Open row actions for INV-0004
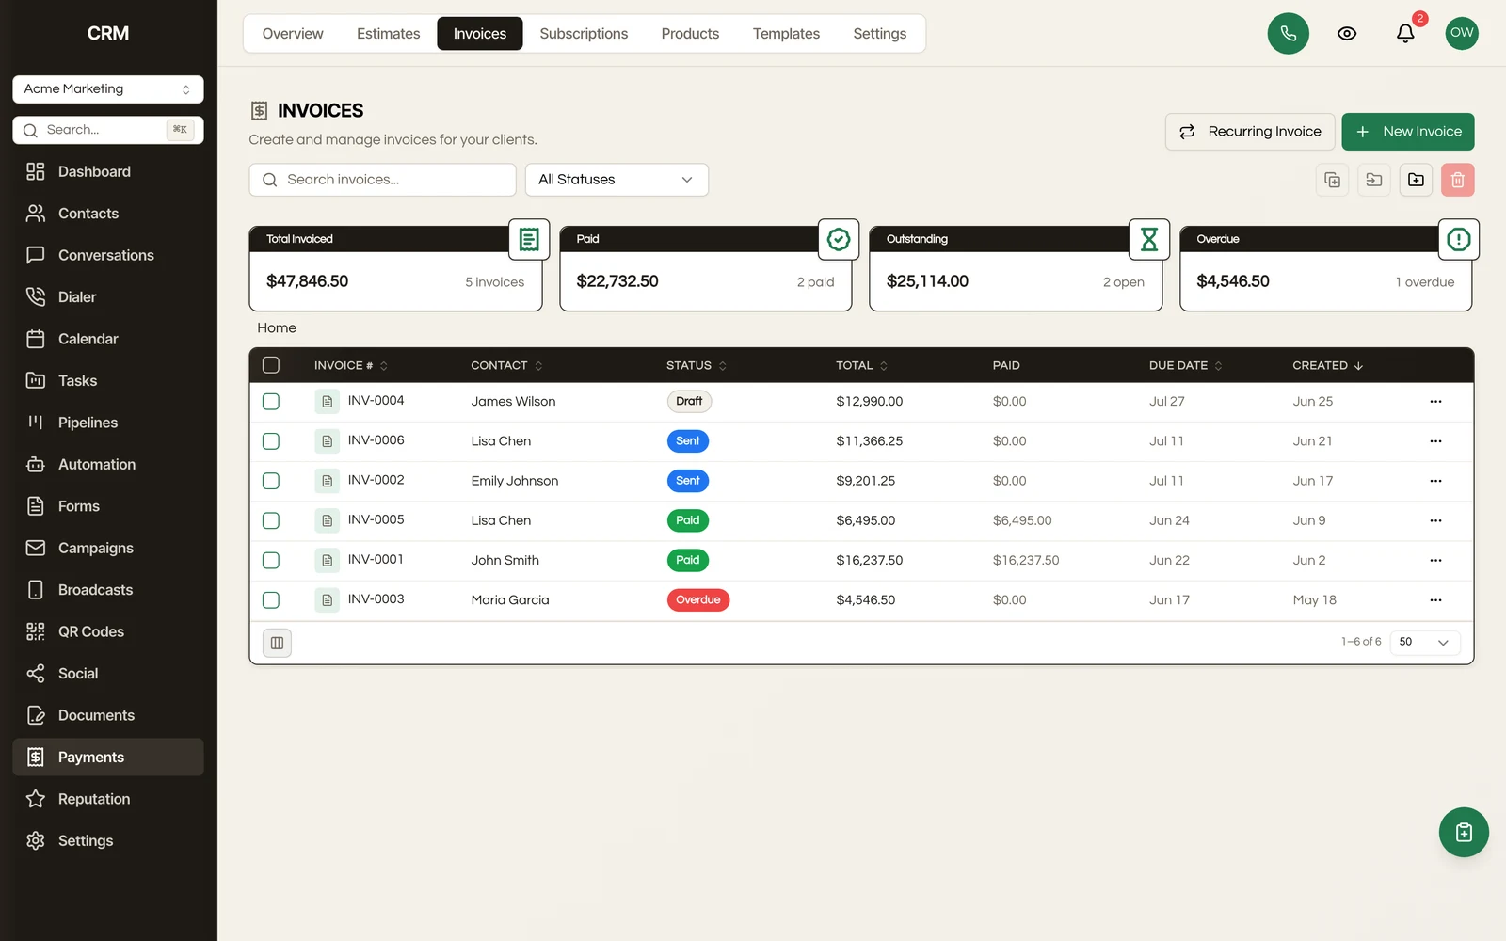The image size is (1506, 941). pos(1435,402)
